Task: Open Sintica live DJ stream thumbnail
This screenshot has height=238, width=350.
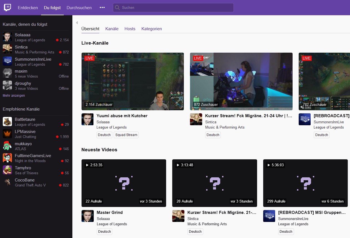Action: tap(241, 81)
